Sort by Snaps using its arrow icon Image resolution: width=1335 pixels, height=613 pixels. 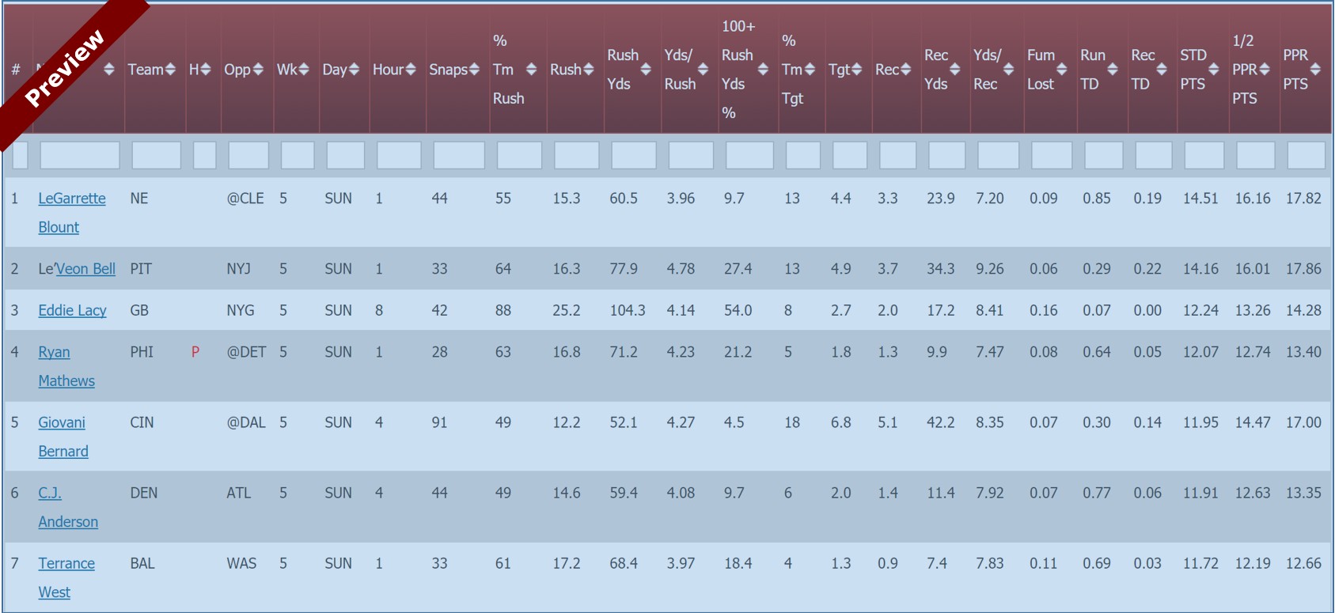[474, 70]
